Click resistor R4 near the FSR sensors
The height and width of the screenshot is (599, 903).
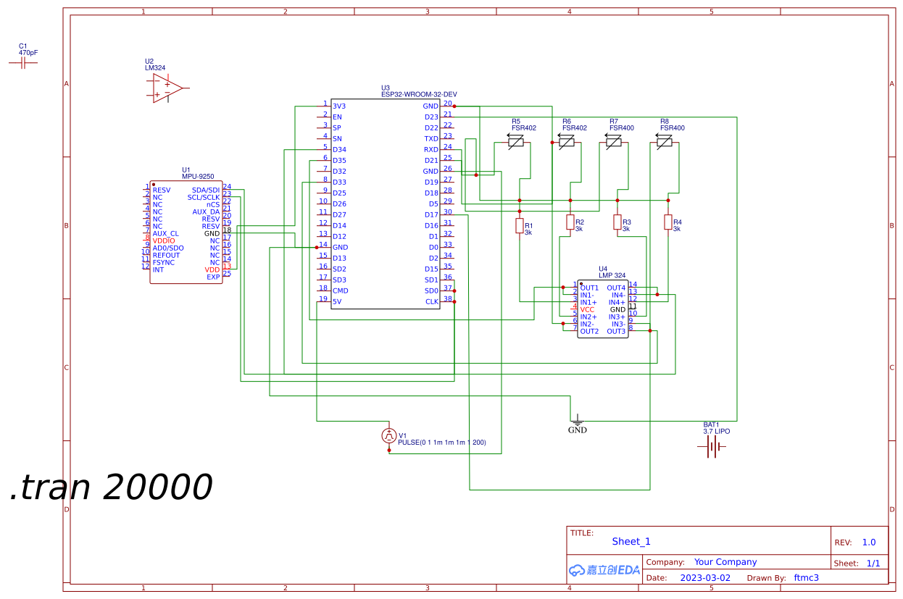pyautogui.click(x=667, y=225)
